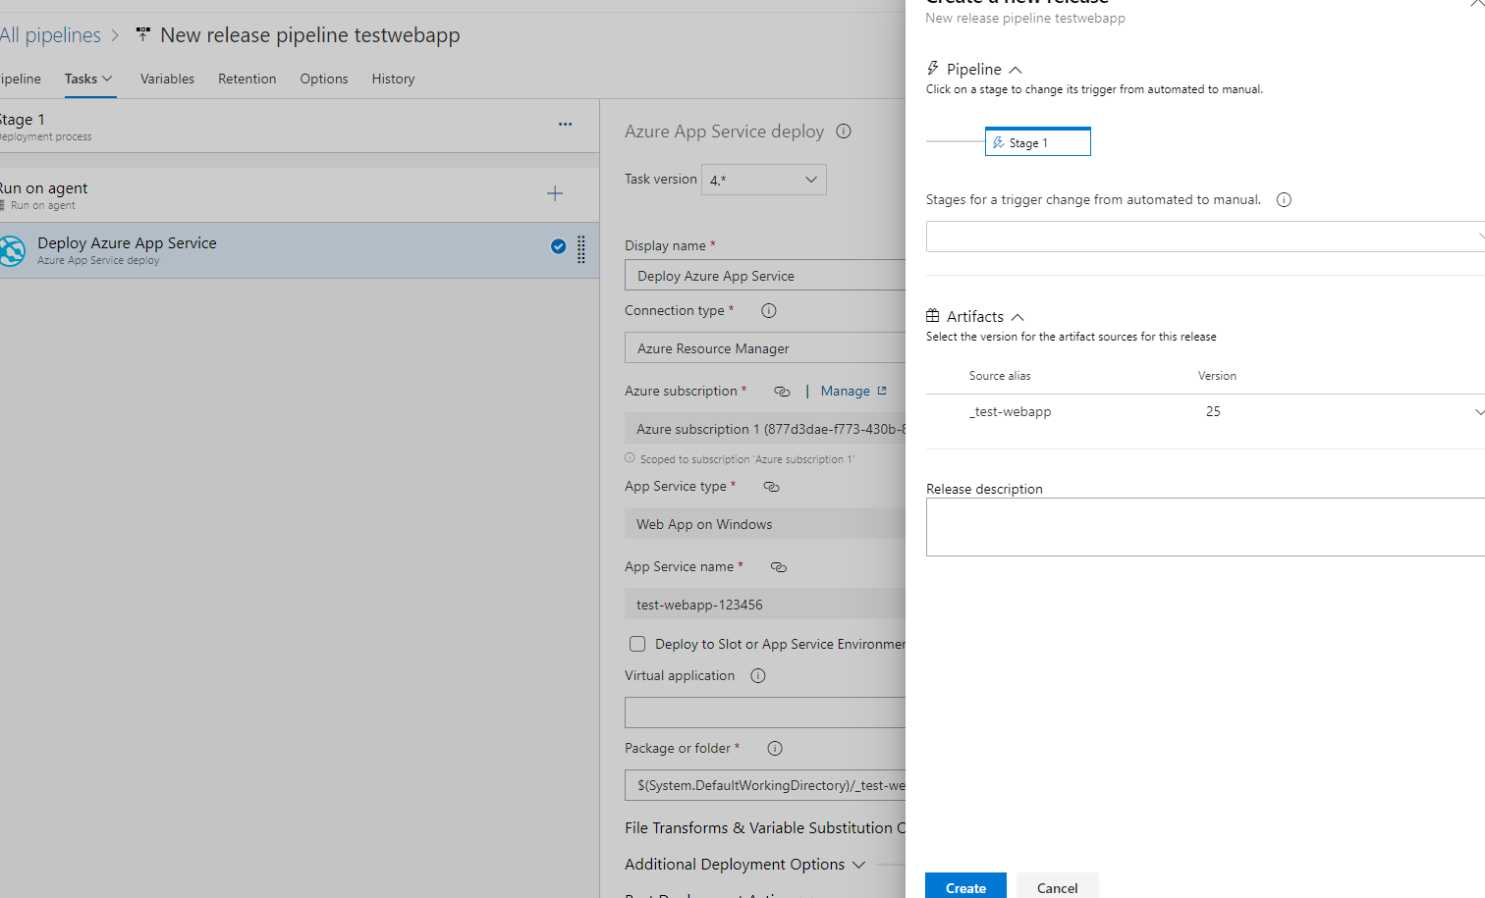Click the App Service name link icon
The width and height of the screenshot is (1485, 898).
click(x=779, y=567)
